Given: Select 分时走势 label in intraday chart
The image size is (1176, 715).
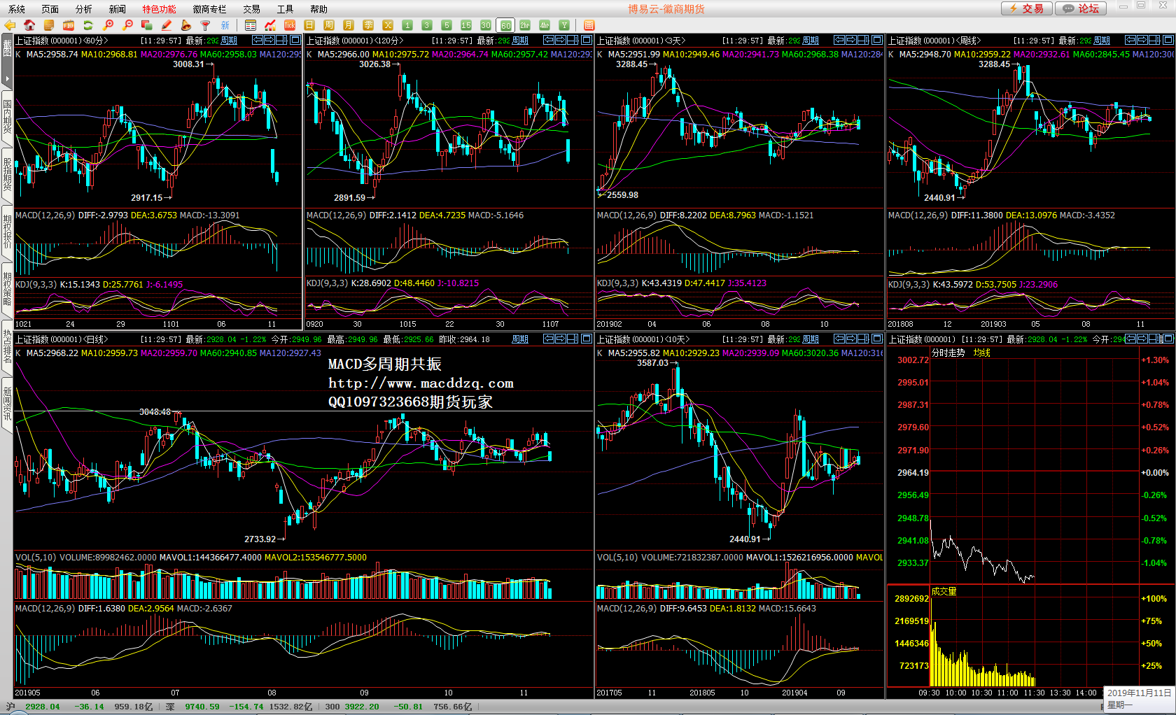Looking at the screenshot, I should (x=948, y=353).
